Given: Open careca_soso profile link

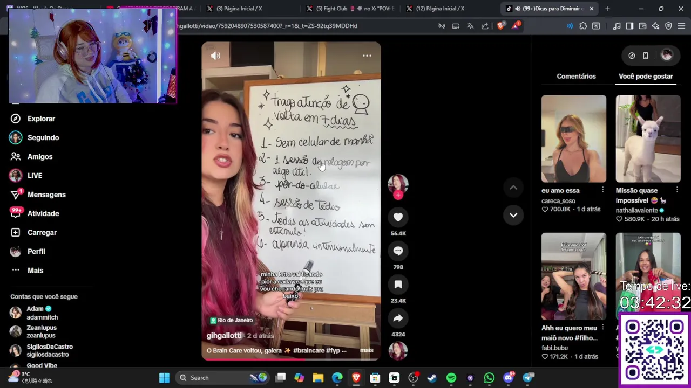Looking at the screenshot, I should 558,201.
